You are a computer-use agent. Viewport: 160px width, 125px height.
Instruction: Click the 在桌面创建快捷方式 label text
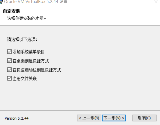point(31,61)
